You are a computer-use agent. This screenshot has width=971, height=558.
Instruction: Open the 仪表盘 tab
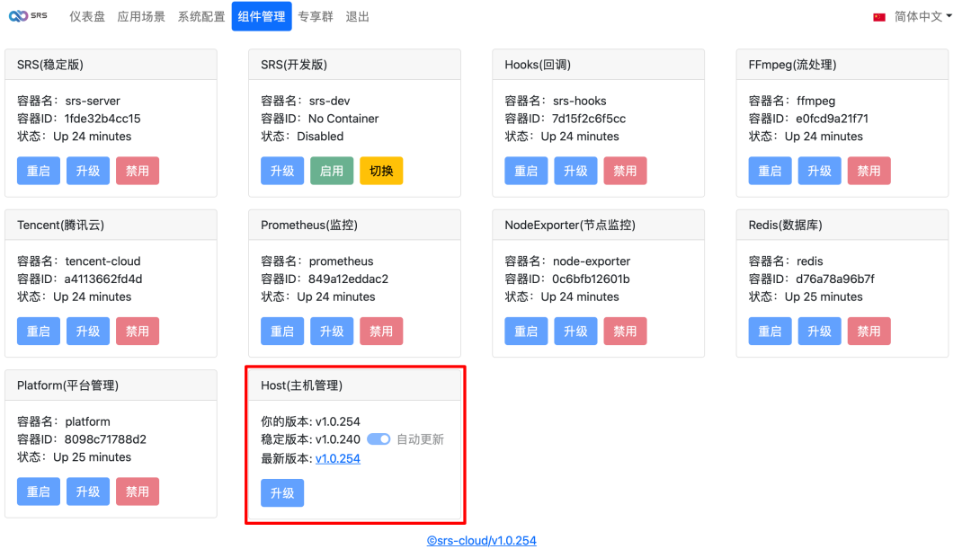point(87,17)
